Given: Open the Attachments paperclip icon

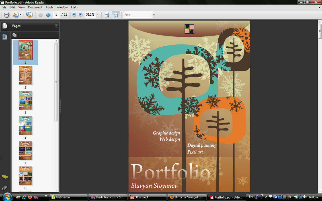Looking at the screenshot, I should pyautogui.click(x=5, y=187).
